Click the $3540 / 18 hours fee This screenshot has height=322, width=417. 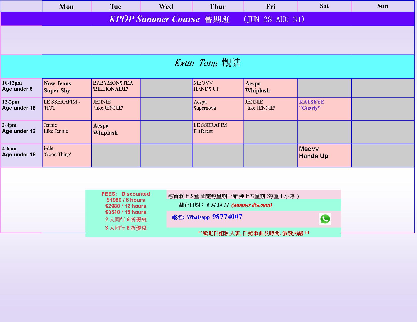coord(126,212)
